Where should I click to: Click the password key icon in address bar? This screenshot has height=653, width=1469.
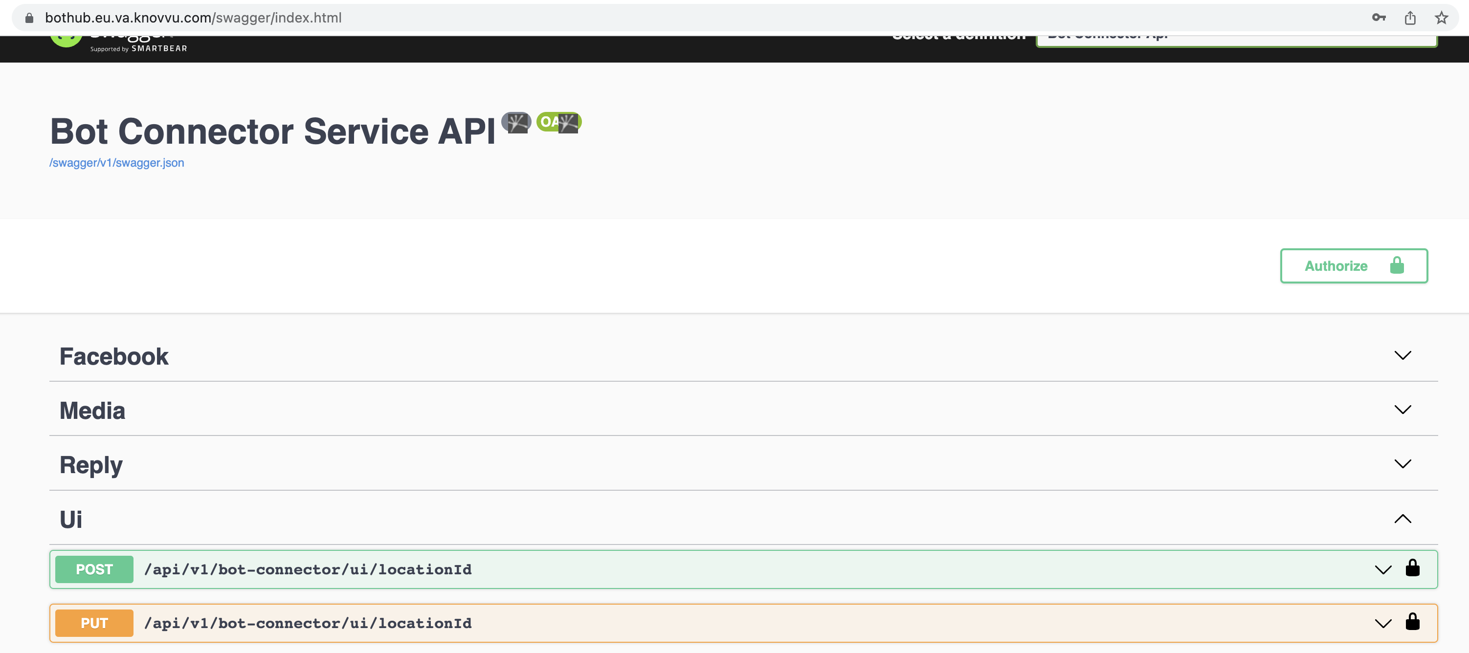click(1379, 18)
